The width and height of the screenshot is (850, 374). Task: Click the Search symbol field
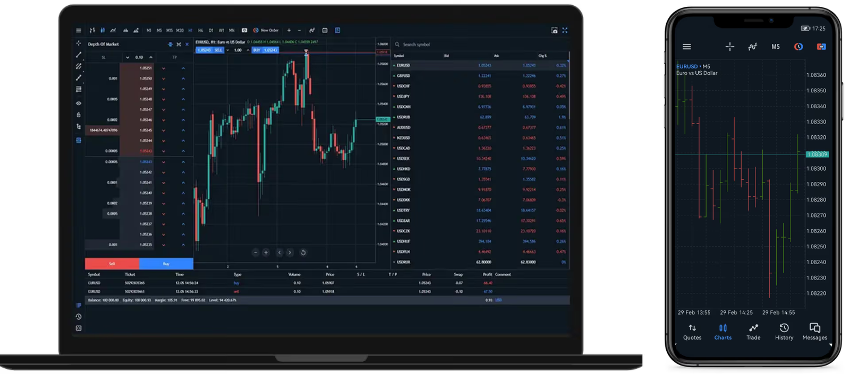[x=481, y=45]
